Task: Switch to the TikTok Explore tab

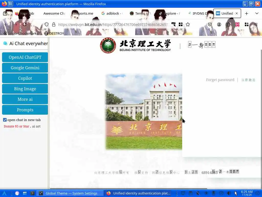Action: [170, 13]
